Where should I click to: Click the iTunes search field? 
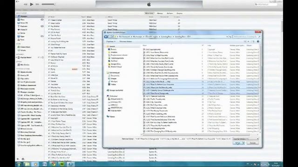(x=266, y=4)
